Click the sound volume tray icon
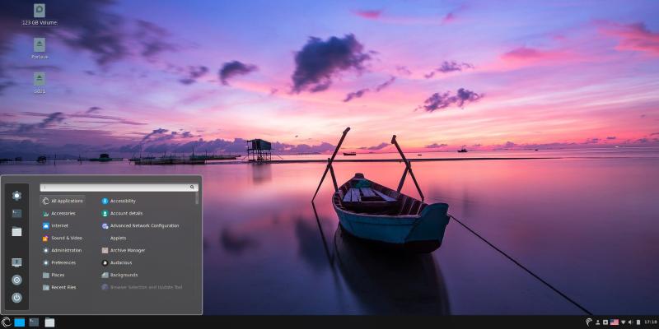 pos(632,322)
